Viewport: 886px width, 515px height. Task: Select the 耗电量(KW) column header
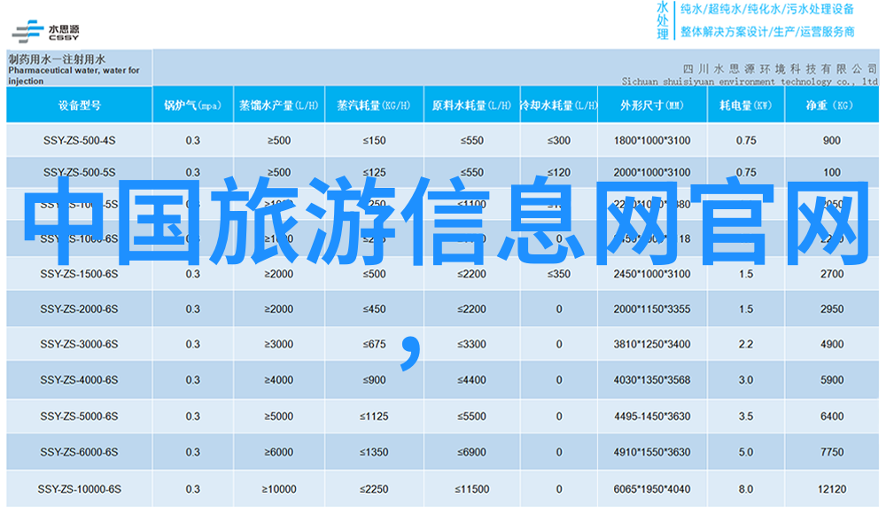click(745, 105)
